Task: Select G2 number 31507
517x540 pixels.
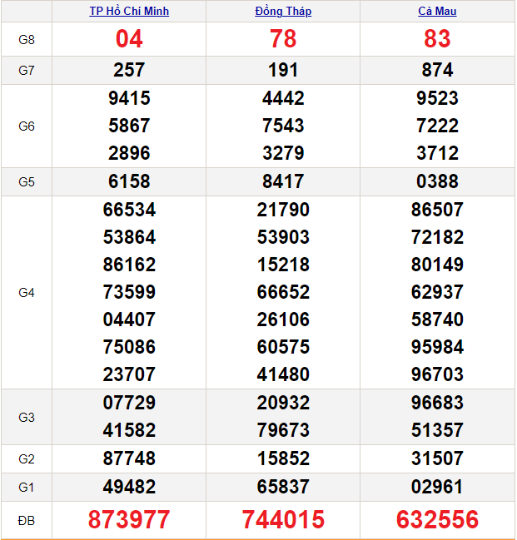Action: pyautogui.click(x=437, y=458)
